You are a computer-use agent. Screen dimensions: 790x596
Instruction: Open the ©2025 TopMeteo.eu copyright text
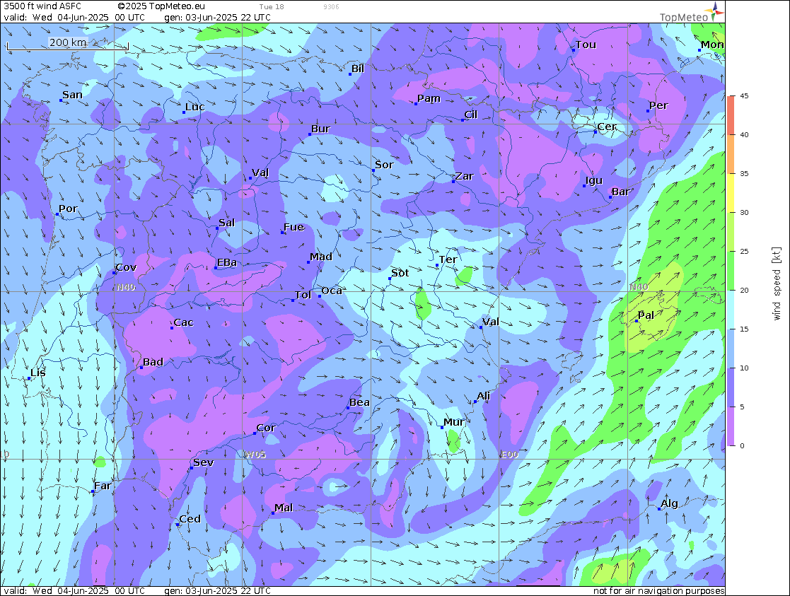(161, 6)
